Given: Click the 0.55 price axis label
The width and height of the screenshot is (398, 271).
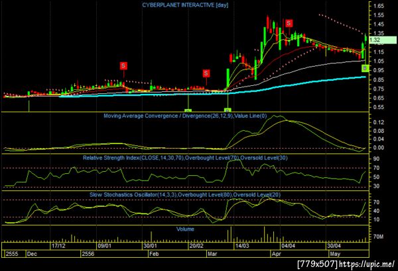Looking at the screenshot, I should pos(379,107).
